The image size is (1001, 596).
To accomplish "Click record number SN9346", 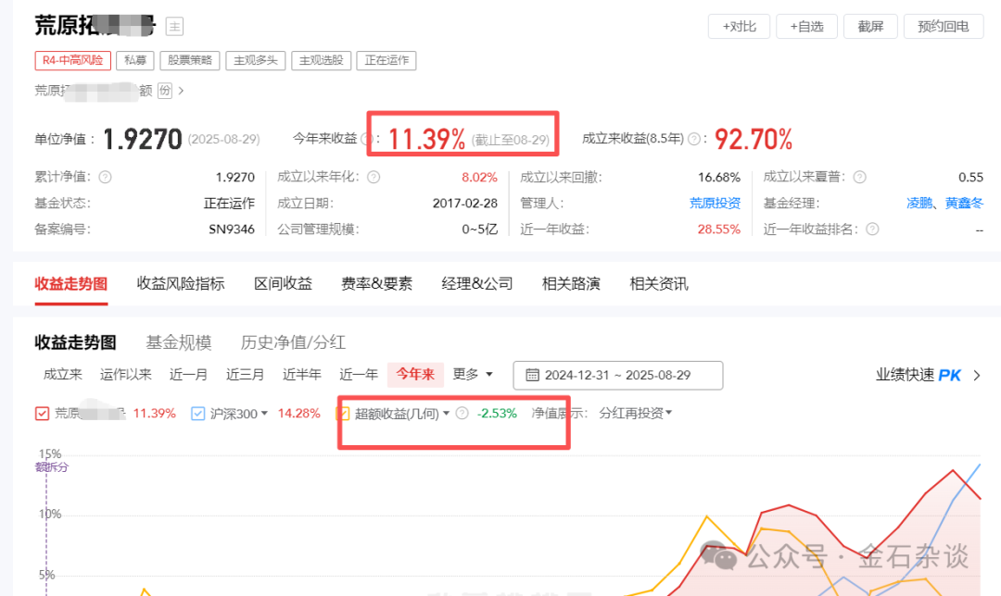I will (232, 229).
